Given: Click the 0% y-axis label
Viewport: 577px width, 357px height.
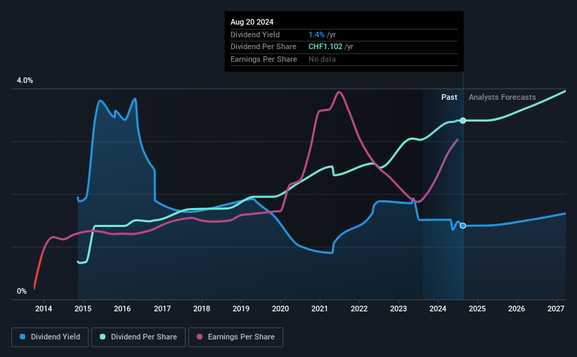Looking at the screenshot, I should pos(22,291).
